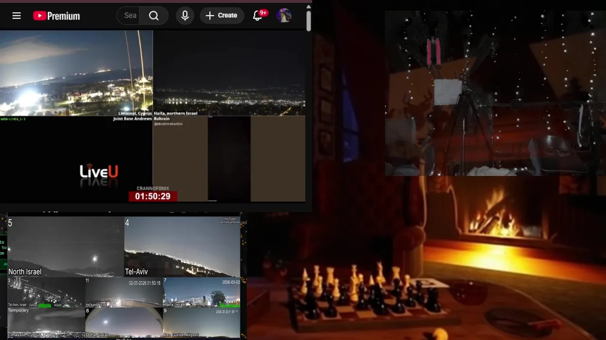Click the tripod camera inset video

495,93
